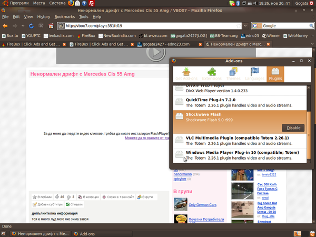
Task: Switch to Add-ons window in bottom taskbar
Action: 102,234
